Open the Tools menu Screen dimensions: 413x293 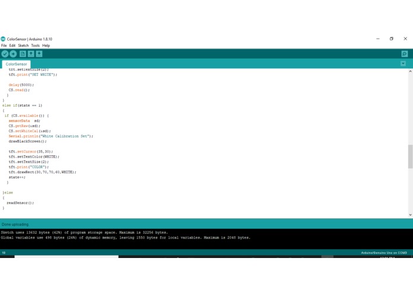[x=35, y=46]
